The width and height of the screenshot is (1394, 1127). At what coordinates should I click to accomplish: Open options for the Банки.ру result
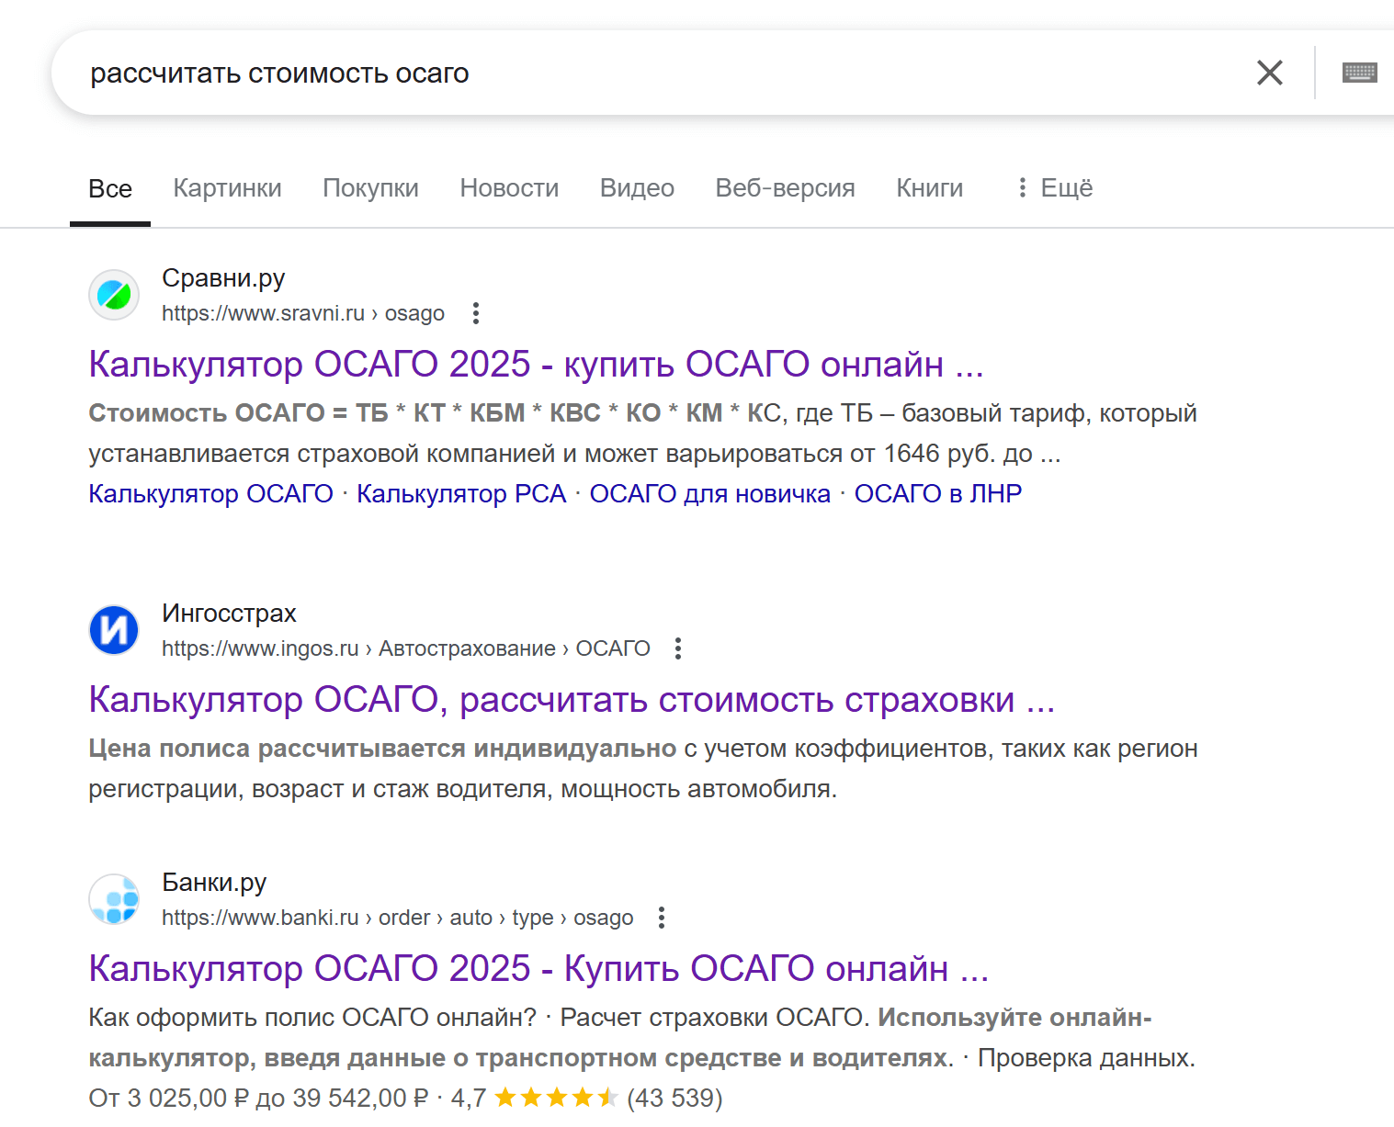662,918
